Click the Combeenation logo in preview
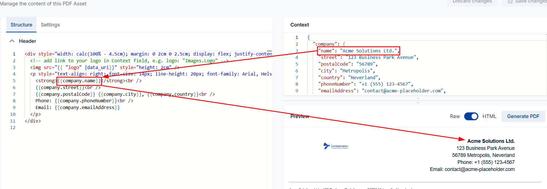 point(336,146)
